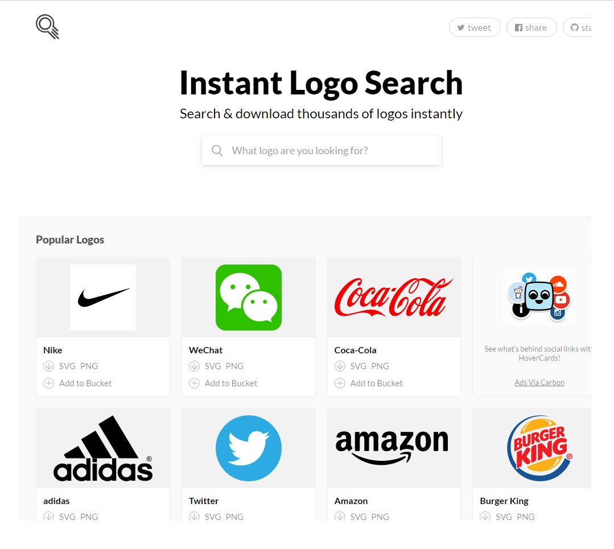Click the WeChat download arrow icon

click(194, 366)
